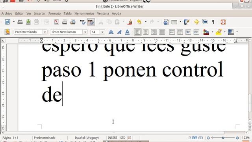
Task: Click the Send document by email icon
Action: (37, 22)
